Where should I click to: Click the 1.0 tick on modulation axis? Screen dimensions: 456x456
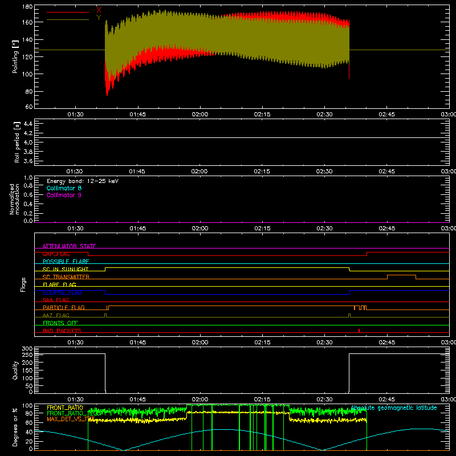pyautogui.click(x=28, y=178)
